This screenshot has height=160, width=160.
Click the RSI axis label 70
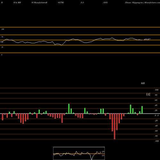(2, 37)
